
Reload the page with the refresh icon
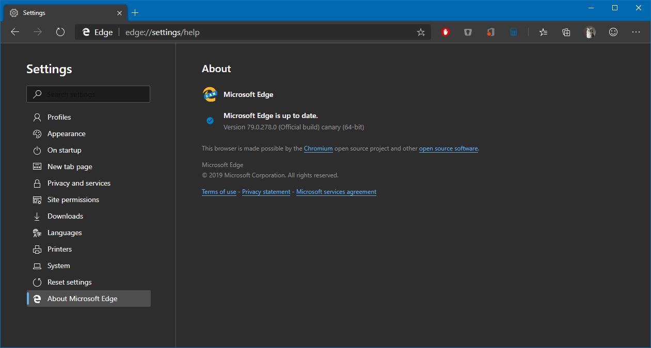[60, 32]
